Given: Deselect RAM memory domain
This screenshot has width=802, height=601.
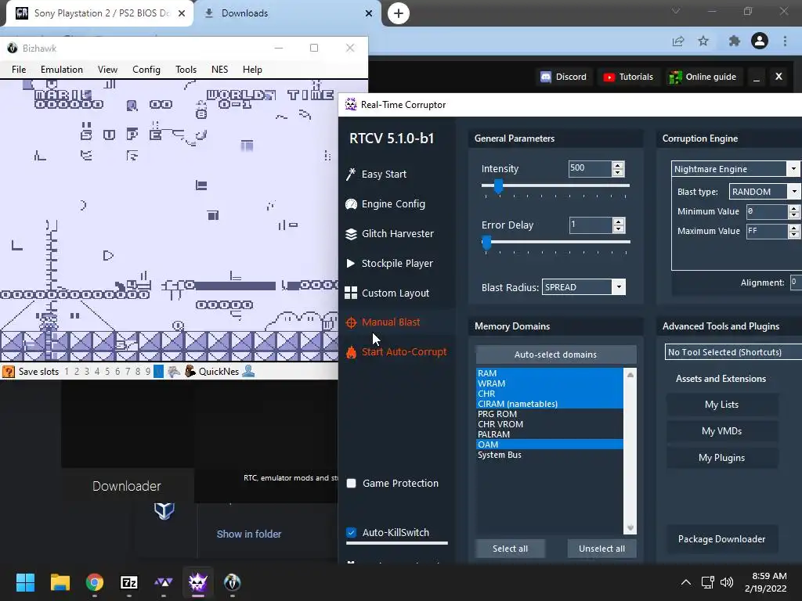Looking at the screenshot, I should 549,373.
